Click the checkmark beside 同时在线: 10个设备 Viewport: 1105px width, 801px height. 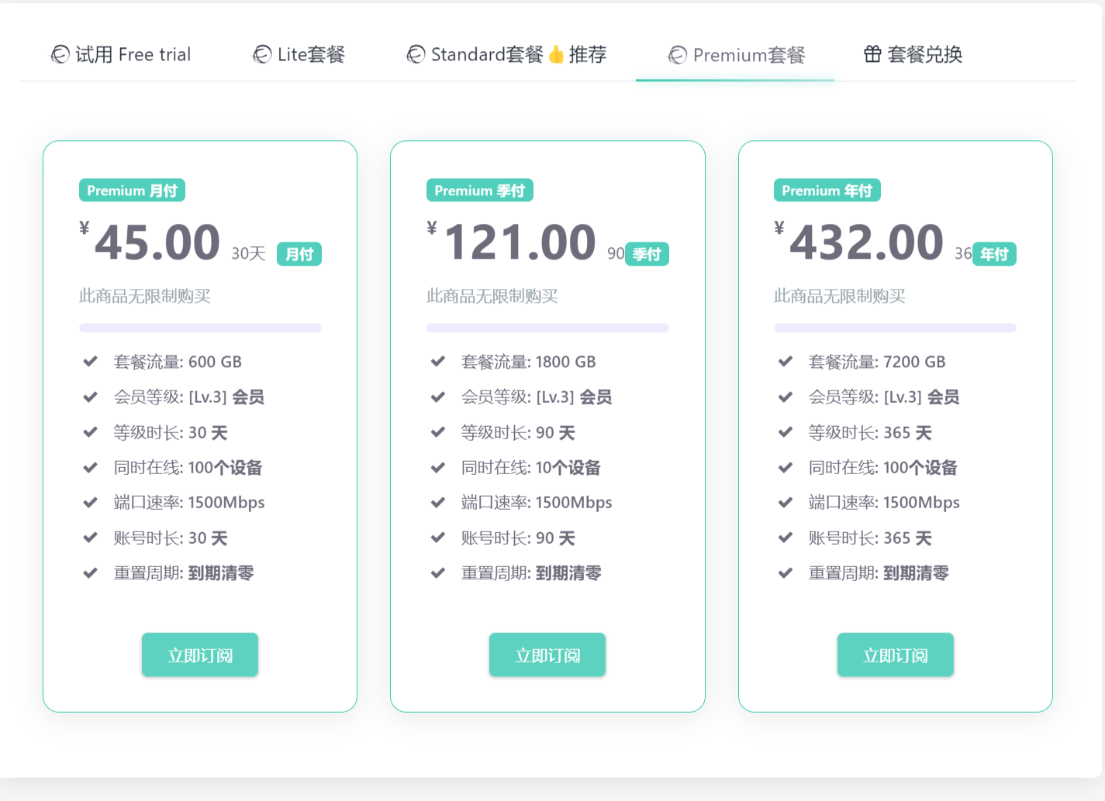[x=437, y=468]
